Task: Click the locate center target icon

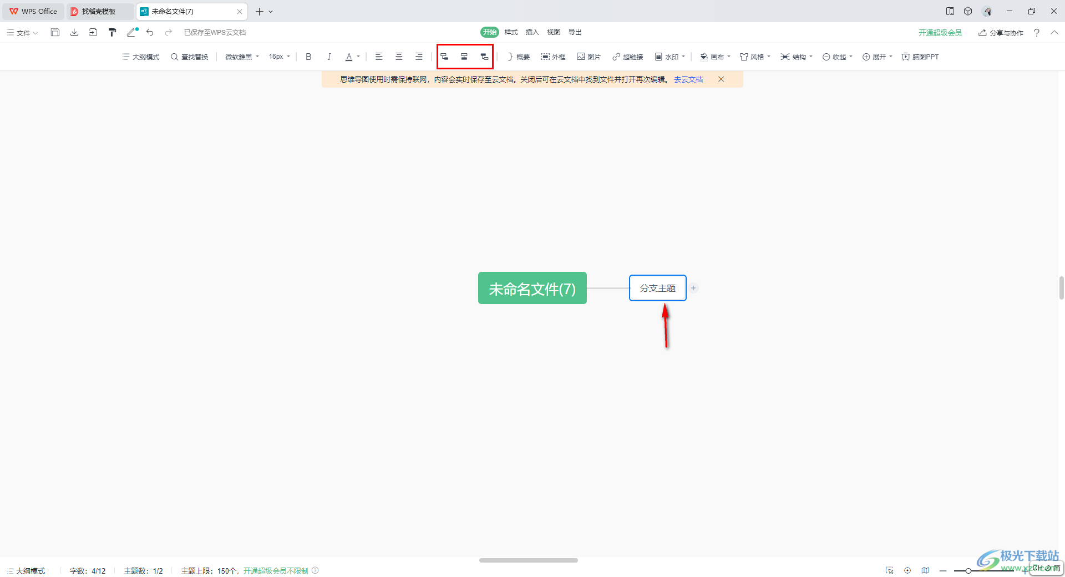Action: click(x=907, y=570)
